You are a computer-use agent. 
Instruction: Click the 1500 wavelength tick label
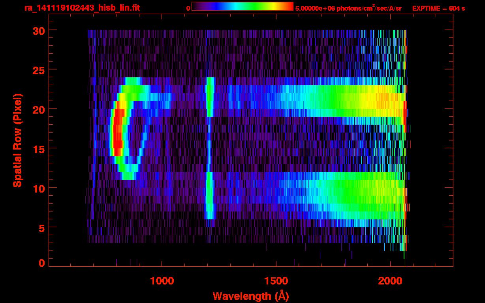click(276, 281)
